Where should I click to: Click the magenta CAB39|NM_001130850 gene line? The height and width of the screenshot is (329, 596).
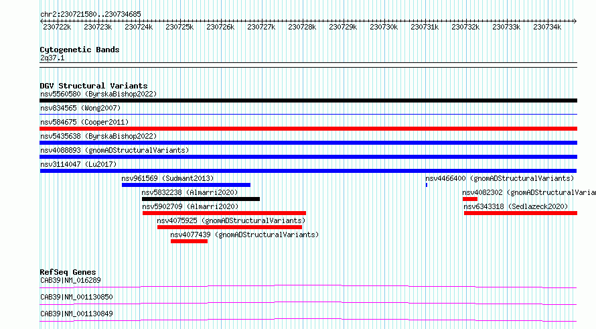[308, 303]
